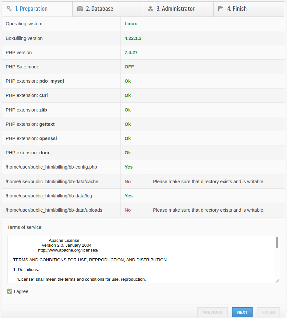The height and width of the screenshot is (318, 287).
Task: Go to the 3. Administrator tab
Action: point(175,9)
